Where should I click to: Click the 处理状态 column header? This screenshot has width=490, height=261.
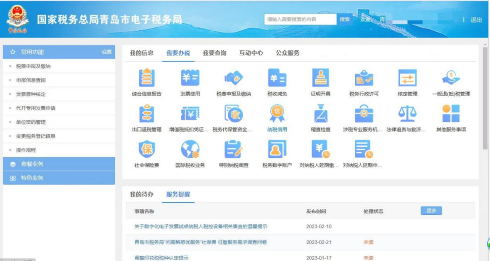point(373,211)
